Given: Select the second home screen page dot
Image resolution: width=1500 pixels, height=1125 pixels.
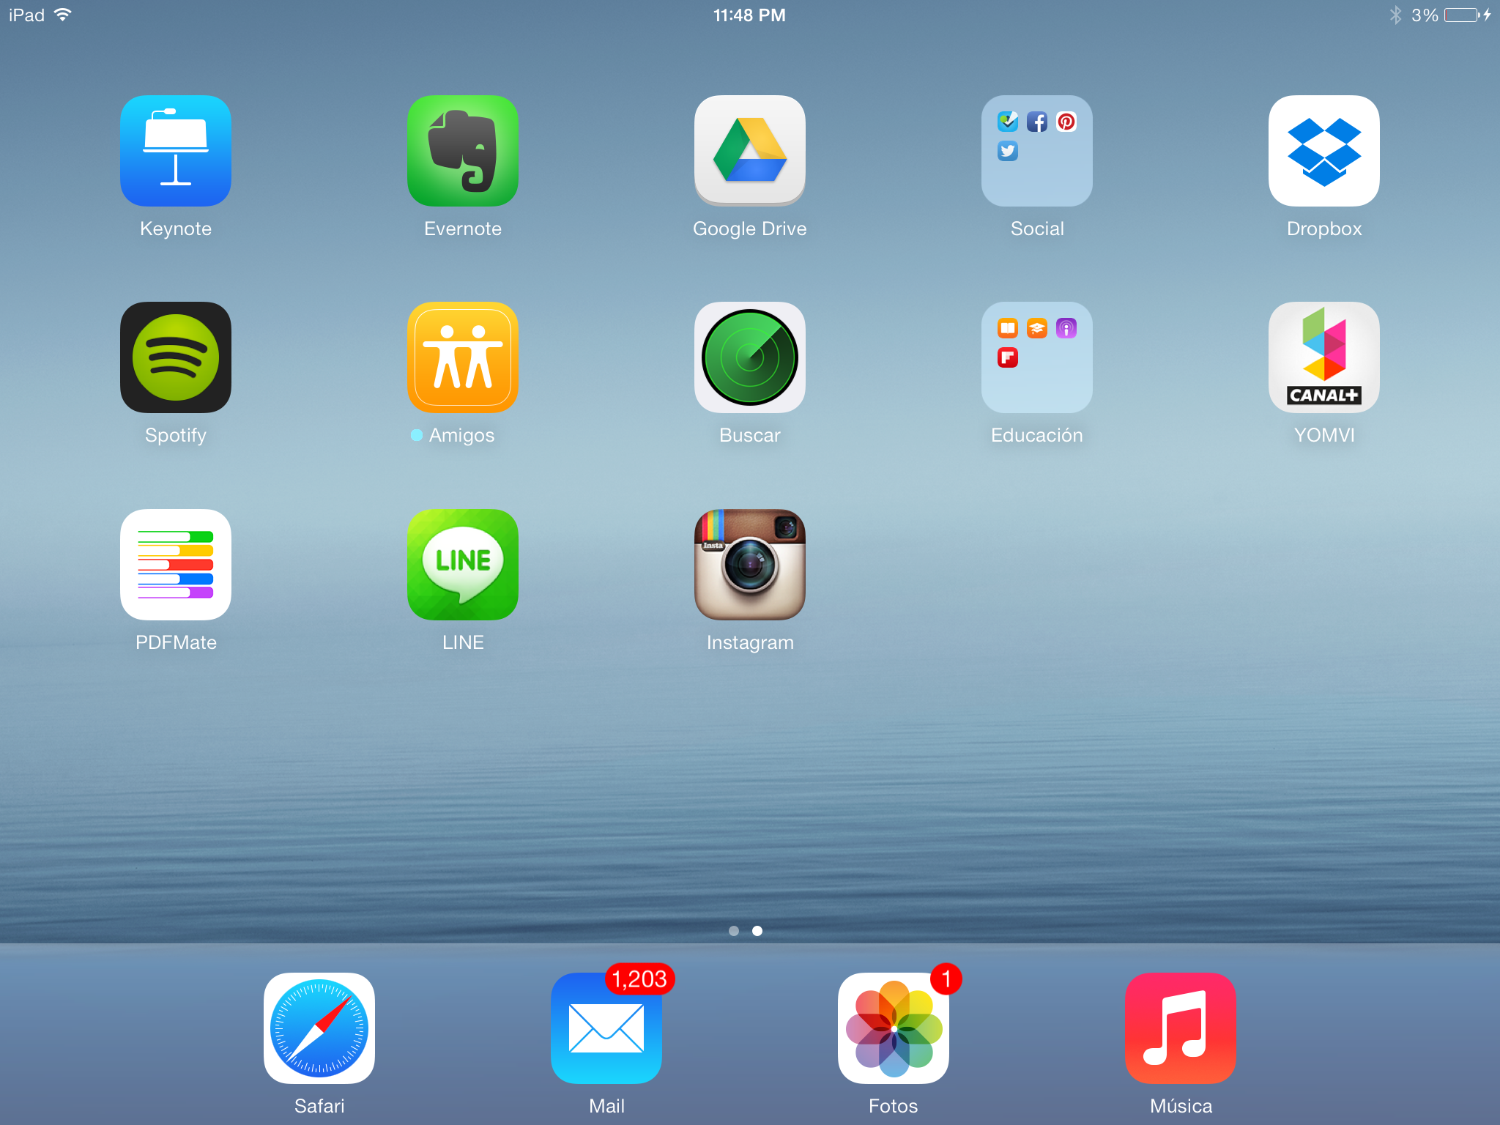Looking at the screenshot, I should 757,931.
